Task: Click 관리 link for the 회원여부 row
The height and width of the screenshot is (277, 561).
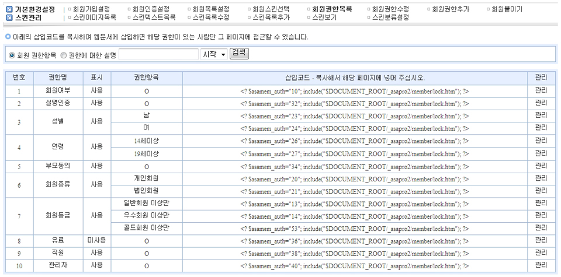Action: point(541,90)
